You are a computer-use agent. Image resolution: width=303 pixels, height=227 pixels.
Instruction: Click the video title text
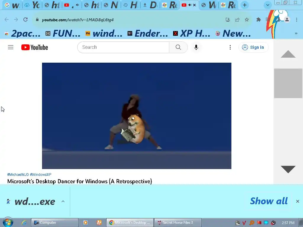coord(80,181)
